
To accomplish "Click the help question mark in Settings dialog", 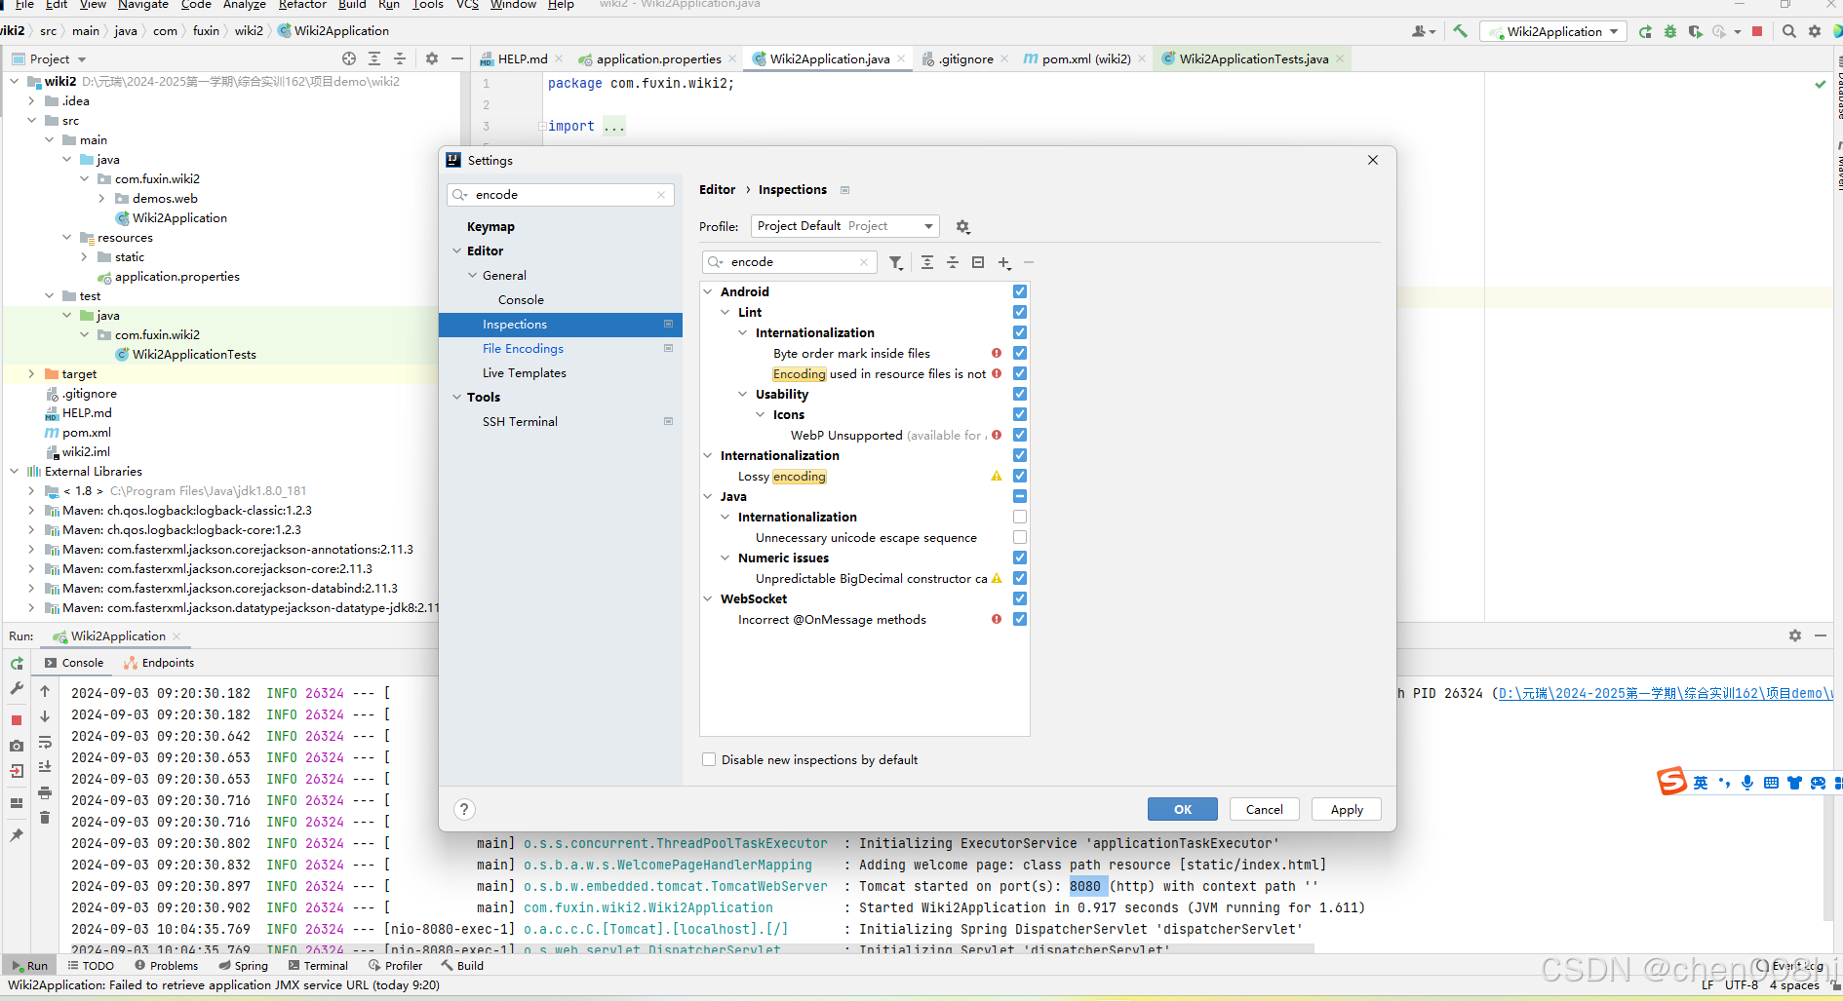I will coord(464,809).
